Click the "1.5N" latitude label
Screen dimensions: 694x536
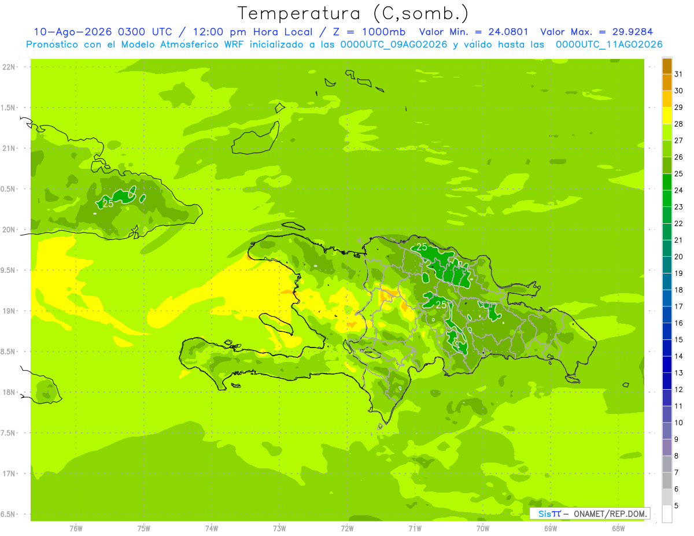(x=9, y=108)
